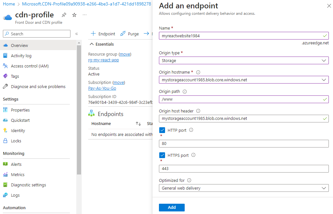Open the Optimized for dropdown
The height and width of the screenshot is (214, 333).
[x=244, y=188]
